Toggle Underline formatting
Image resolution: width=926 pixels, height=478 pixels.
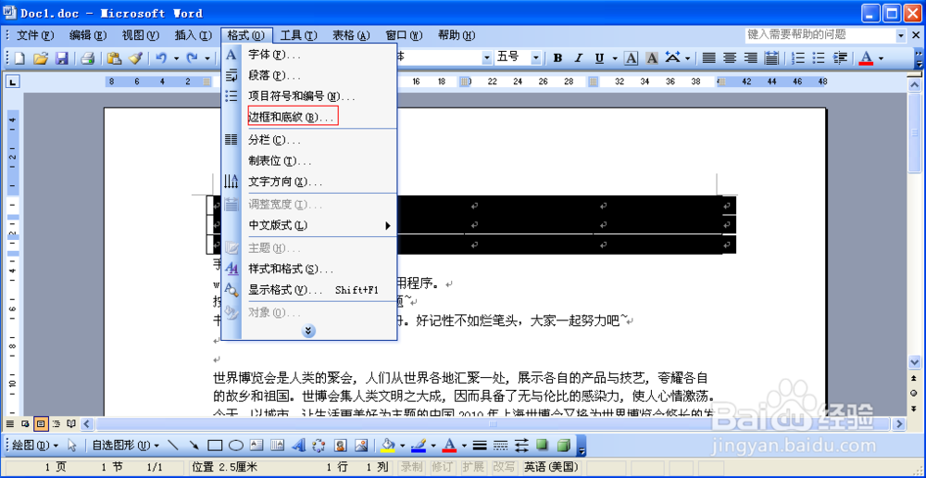click(599, 58)
